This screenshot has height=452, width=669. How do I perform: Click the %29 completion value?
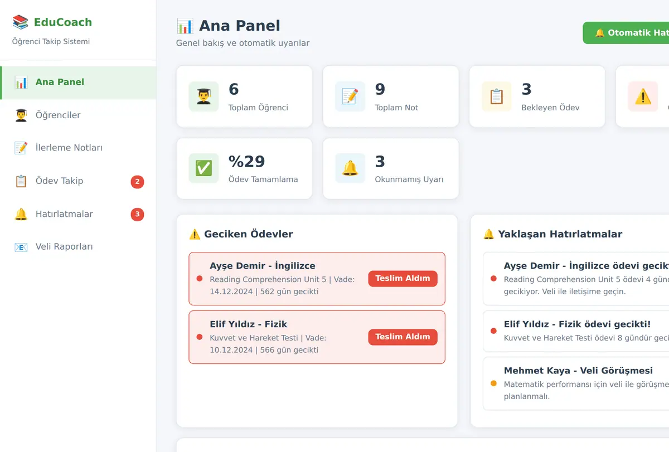247,162
